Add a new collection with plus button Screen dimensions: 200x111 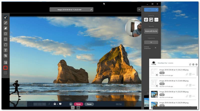pos(151,42)
